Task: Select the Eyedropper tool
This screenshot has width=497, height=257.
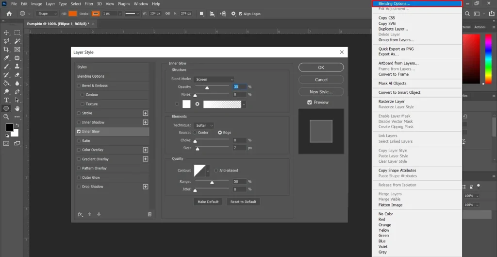Action: point(6,58)
